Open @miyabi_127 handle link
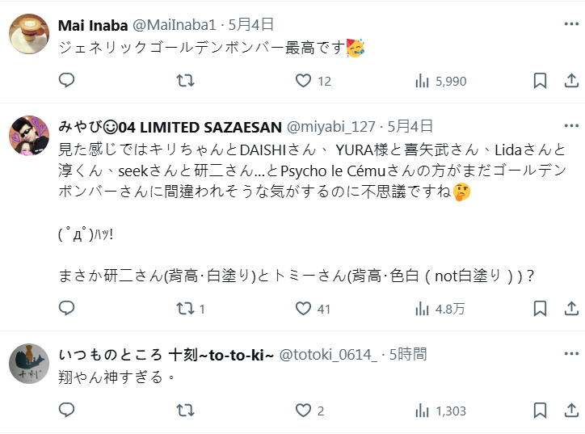The height and width of the screenshot is (434, 585). pyautogui.click(x=331, y=126)
